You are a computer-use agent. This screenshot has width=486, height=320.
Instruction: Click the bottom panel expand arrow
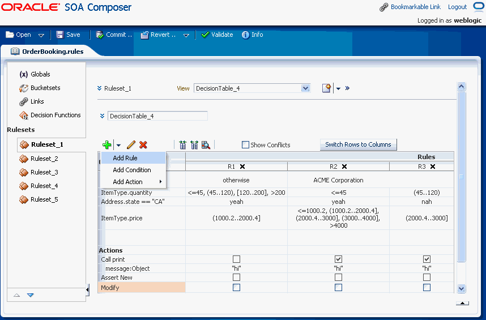[x=462, y=303]
